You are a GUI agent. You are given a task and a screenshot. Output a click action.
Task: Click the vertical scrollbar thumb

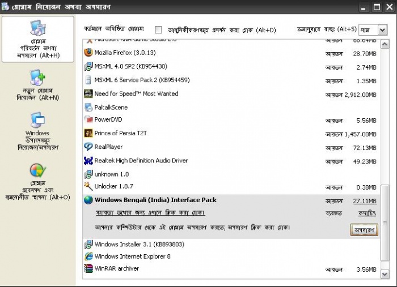pyautogui.click(x=385, y=223)
